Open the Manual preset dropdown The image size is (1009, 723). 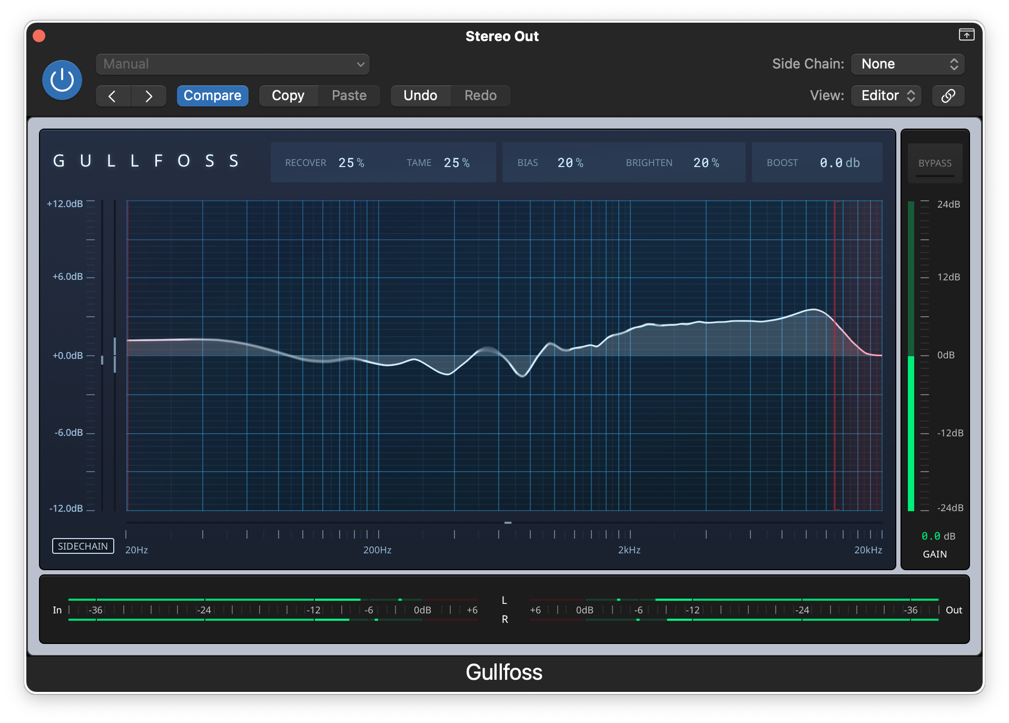click(232, 64)
